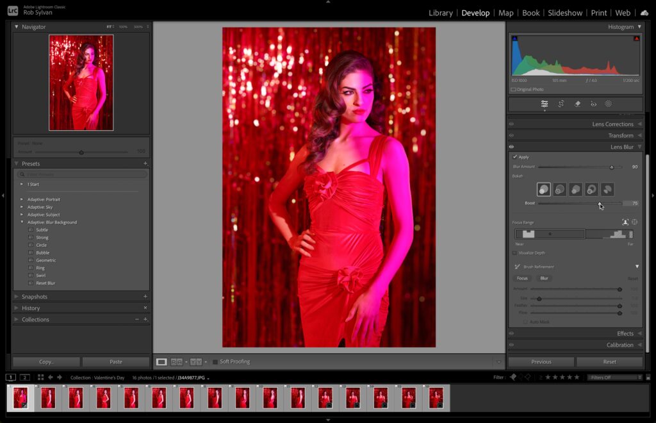Switch to Before/After Y|Y view
The image size is (656, 423).
click(196, 362)
